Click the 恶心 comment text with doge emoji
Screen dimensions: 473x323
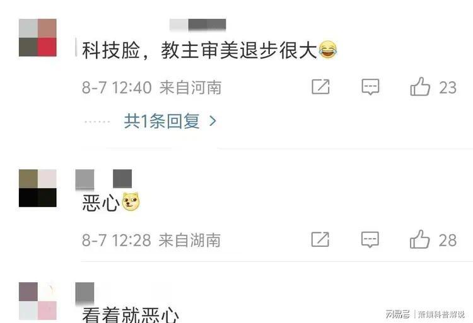coord(111,202)
